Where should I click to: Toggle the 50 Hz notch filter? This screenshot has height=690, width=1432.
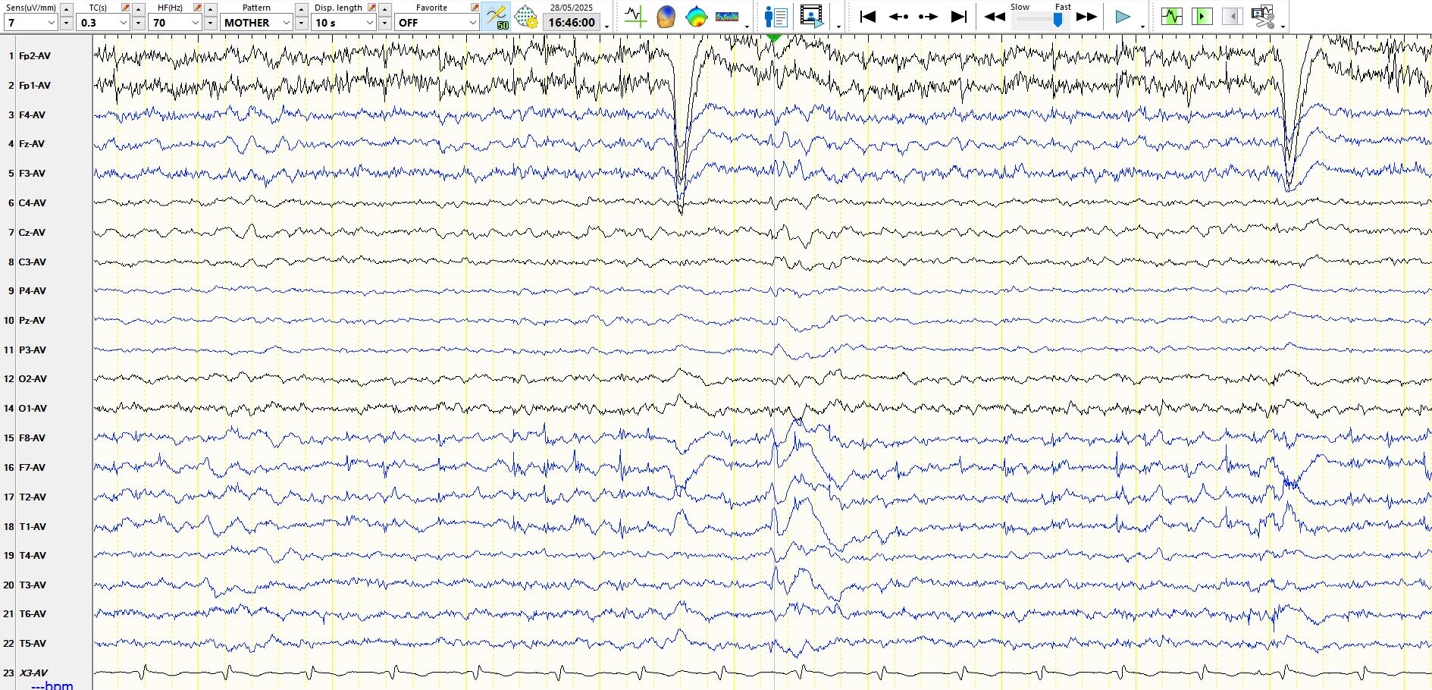point(496,17)
